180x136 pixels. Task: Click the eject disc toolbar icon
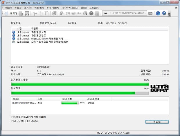91,13
